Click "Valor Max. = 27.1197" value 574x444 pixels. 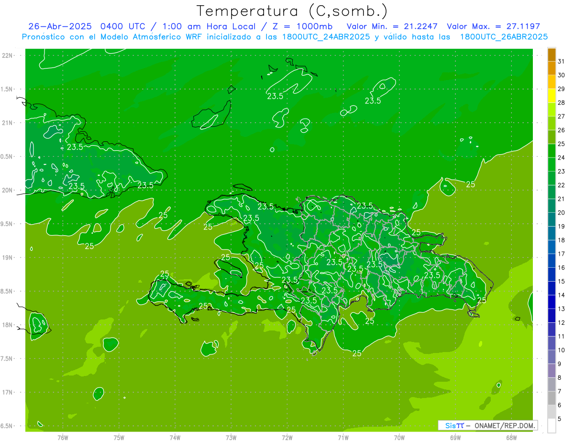pos(493,26)
